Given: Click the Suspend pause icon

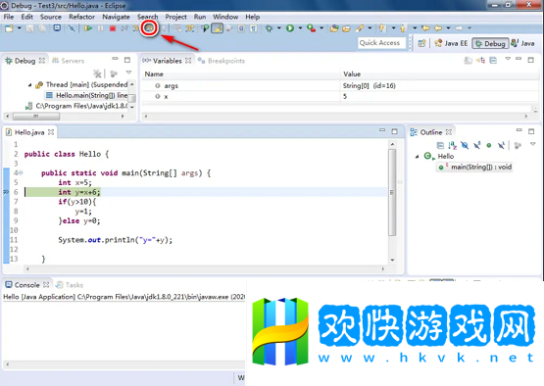Looking at the screenshot, I should pyautogui.click(x=100, y=28).
